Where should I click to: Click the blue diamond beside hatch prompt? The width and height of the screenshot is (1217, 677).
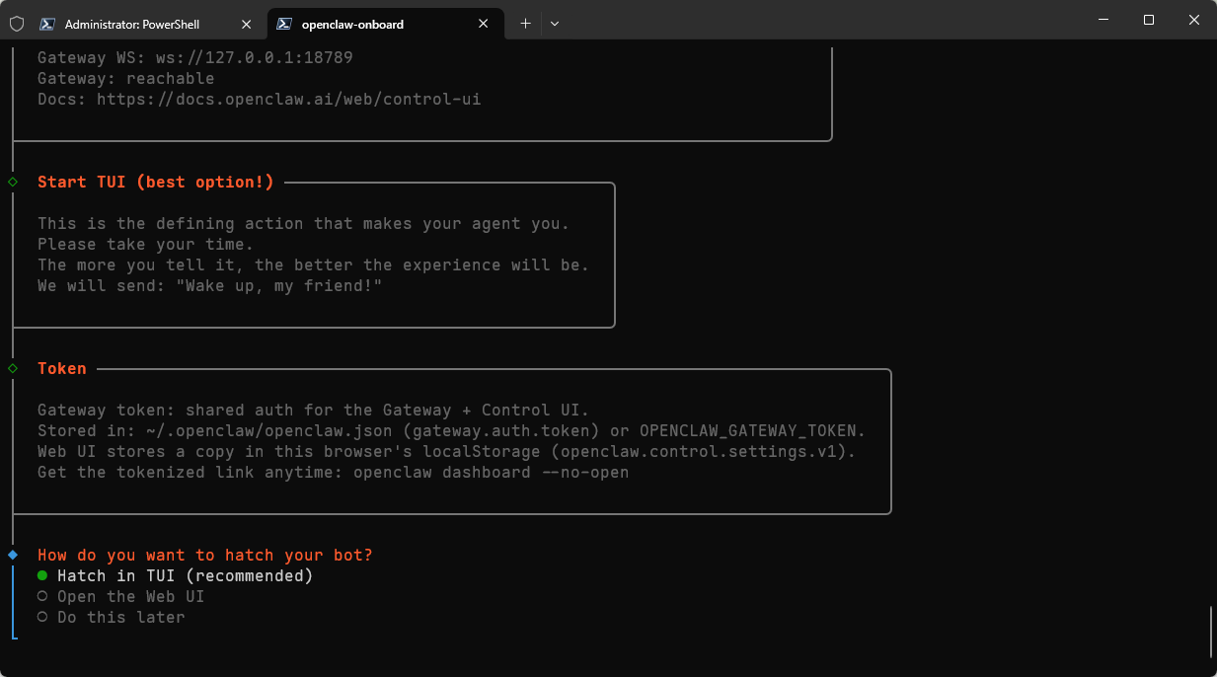click(13, 555)
